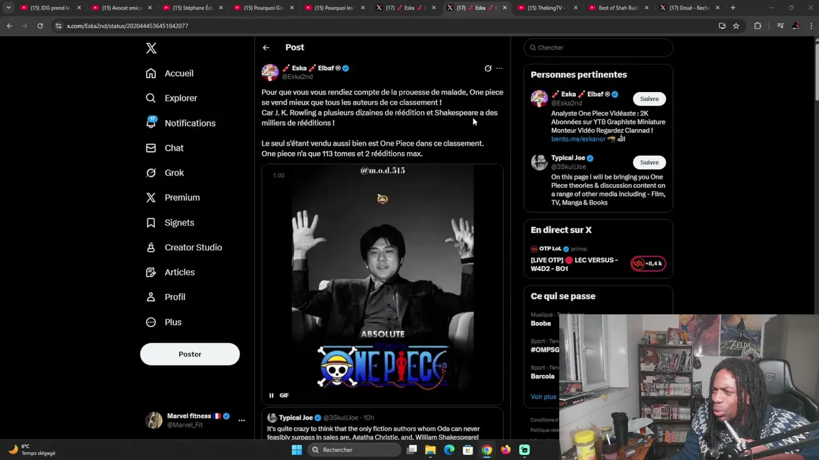Follow Eska Elbaf in relevant people
819x460 pixels.
(649, 99)
